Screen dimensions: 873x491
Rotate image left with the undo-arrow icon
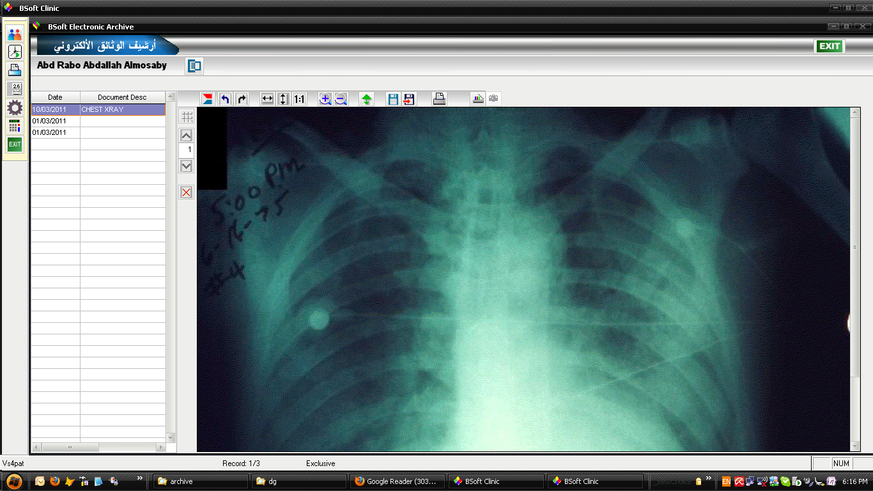click(225, 99)
